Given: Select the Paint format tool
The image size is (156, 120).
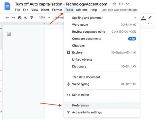Looking at the screenshot, I should coord(32,17).
